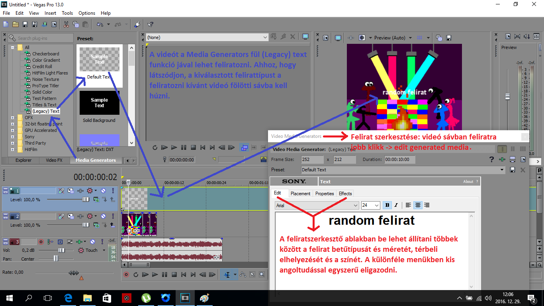This screenshot has height=306, width=544.
Task: Open track 1 Track FX icon
Action: click(80, 191)
